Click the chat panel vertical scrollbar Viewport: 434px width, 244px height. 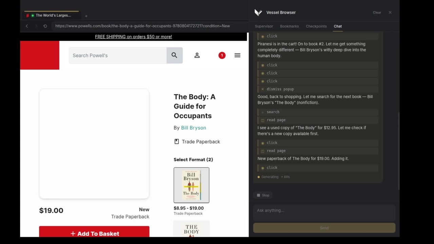398,151
